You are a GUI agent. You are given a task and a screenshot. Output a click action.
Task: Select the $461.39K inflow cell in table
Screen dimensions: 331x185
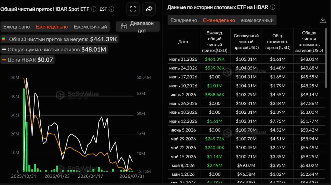point(215,59)
